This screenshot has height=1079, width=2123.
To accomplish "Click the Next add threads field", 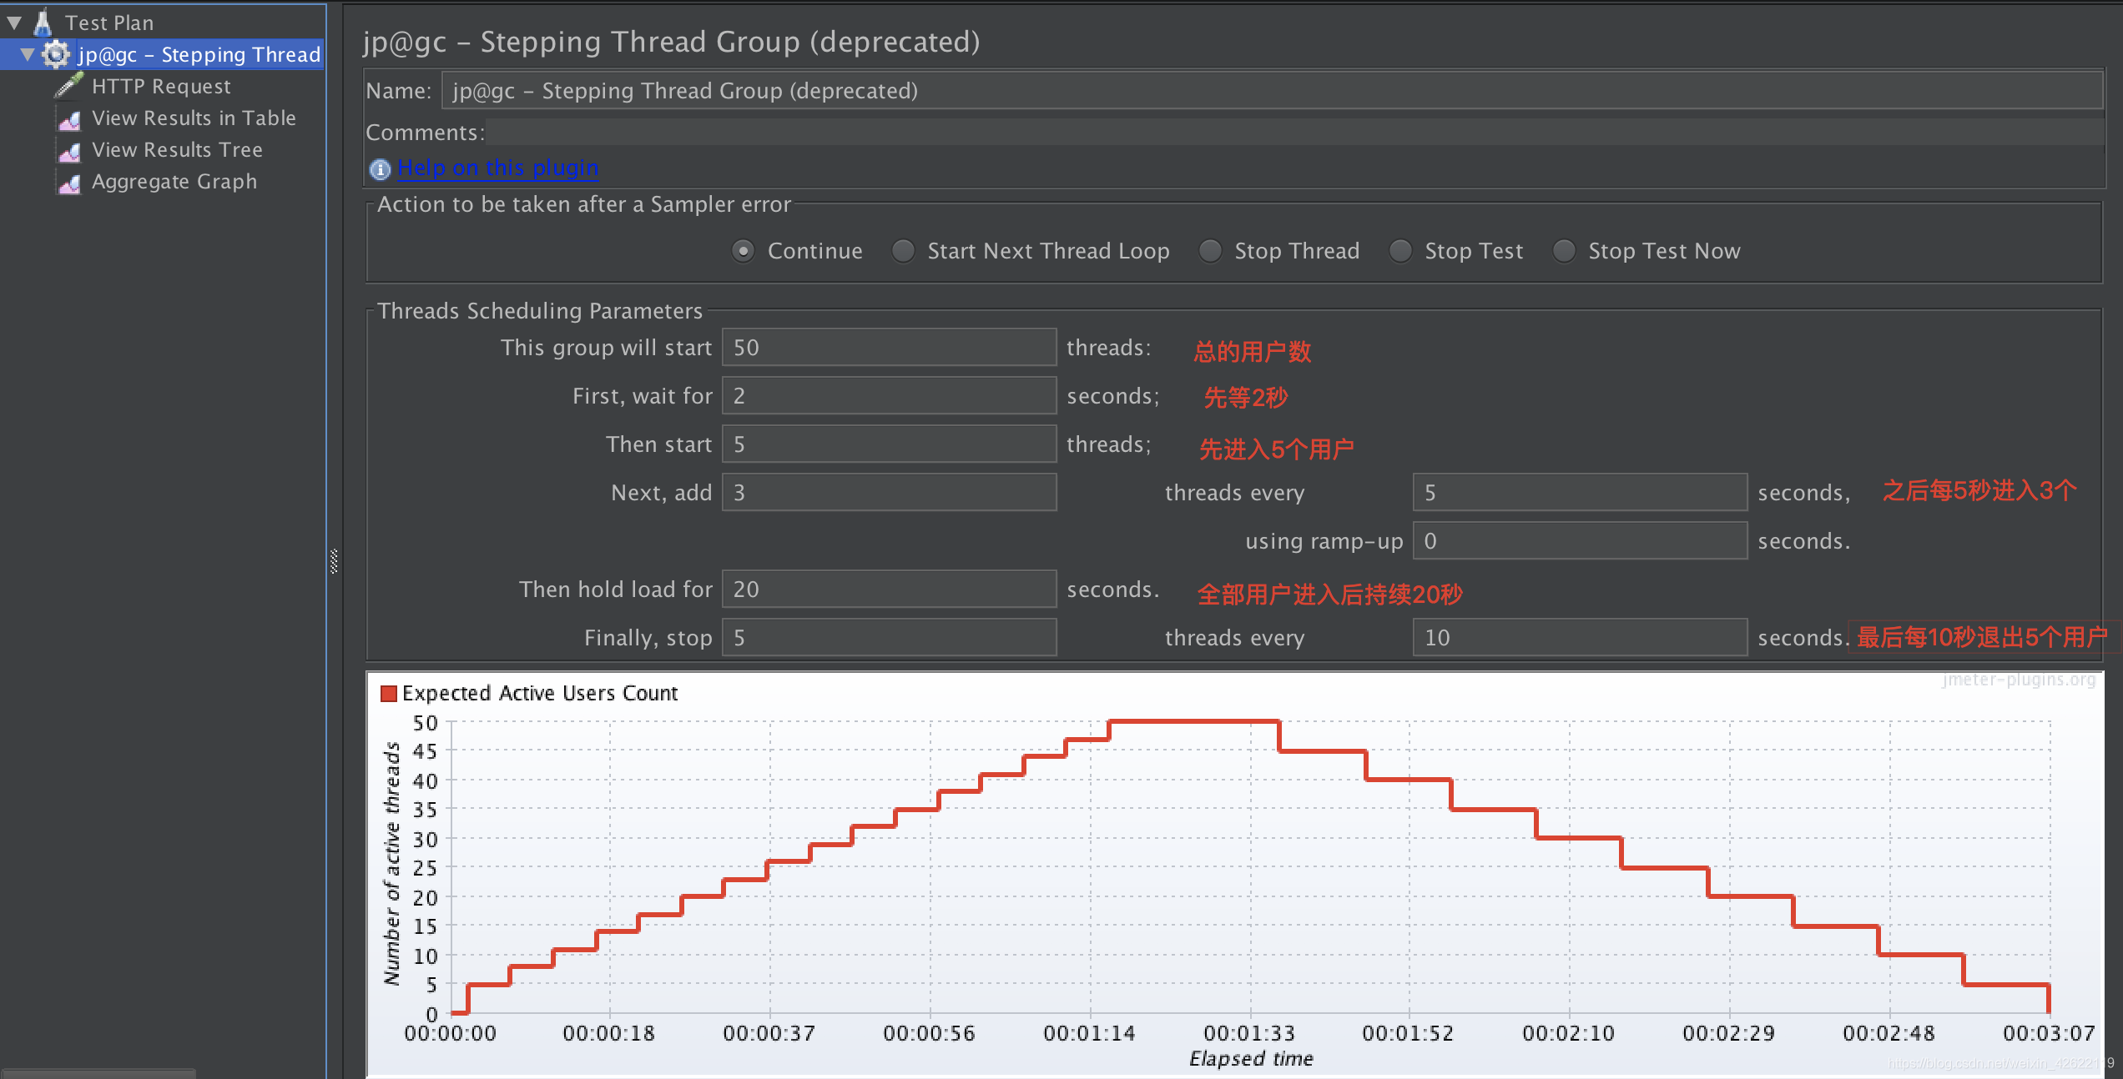I will [x=890, y=492].
